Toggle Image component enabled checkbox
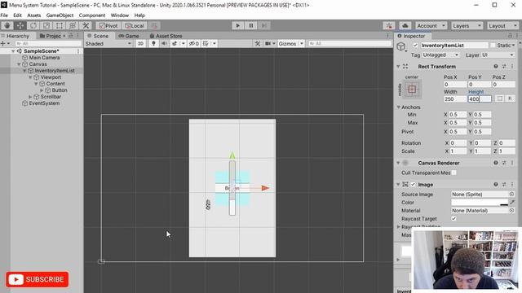The width and height of the screenshot is (522, 293). click(x=414, y=185)
